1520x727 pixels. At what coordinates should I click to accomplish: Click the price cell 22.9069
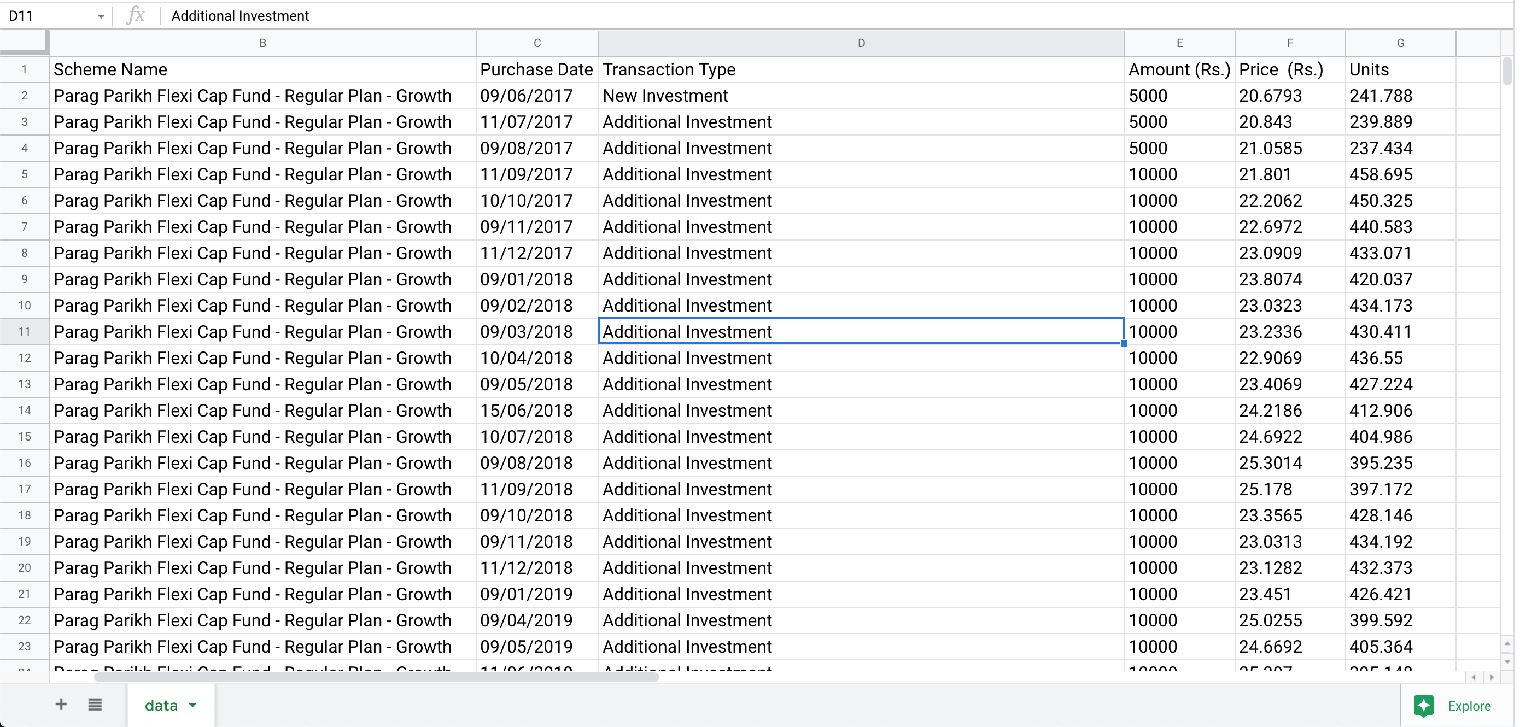1290,358
